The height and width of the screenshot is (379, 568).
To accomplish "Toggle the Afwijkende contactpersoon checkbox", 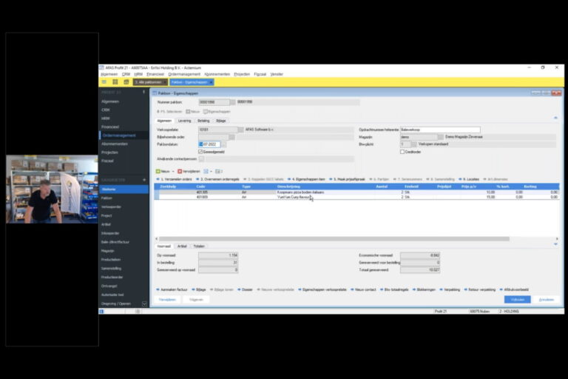I will pos(201,159).
